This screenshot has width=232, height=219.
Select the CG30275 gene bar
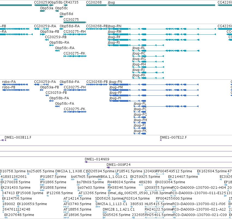[75, 22]
